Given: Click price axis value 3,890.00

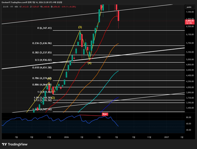Looking at the screenshot, I should (190, 93).
